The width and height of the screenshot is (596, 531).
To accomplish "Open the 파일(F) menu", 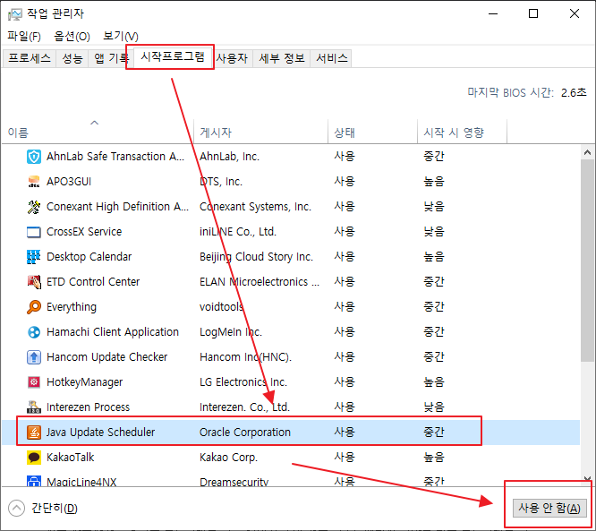I will click(x=24, y=36).
